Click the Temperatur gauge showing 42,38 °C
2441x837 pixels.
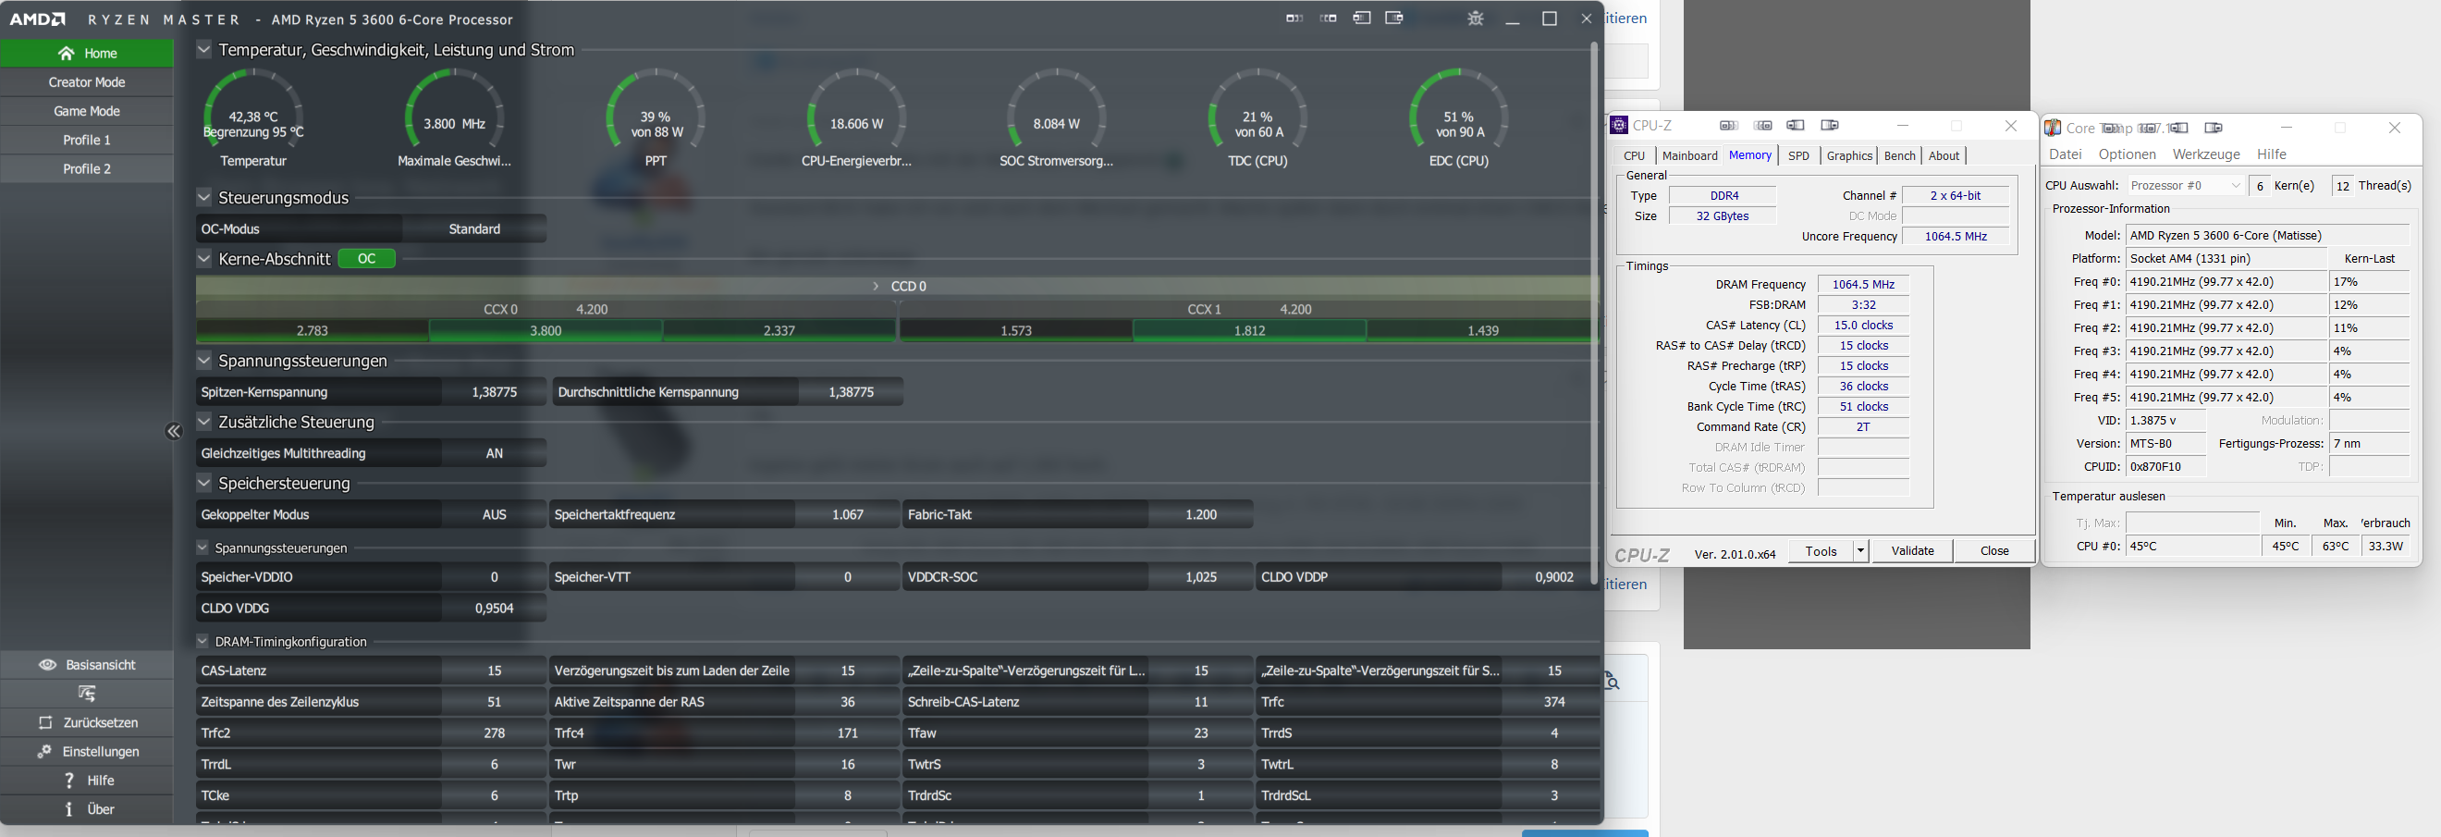click(253, 118)
